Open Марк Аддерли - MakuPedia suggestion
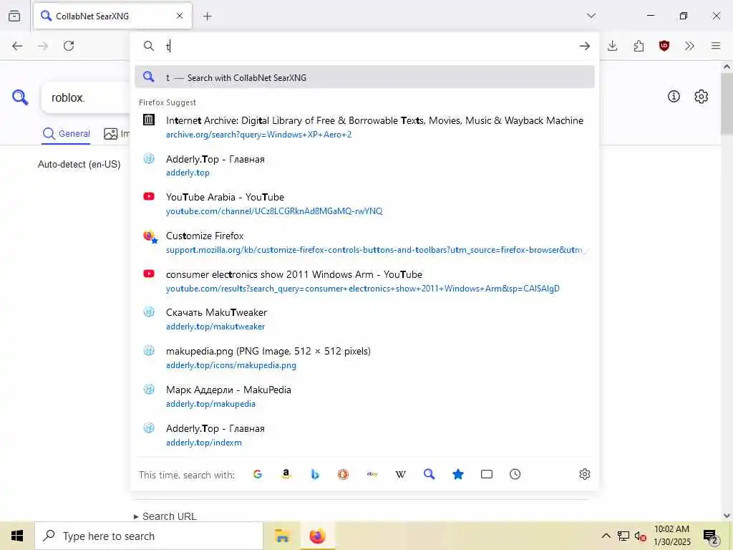The image size is (733, 550). click(364, 397)
